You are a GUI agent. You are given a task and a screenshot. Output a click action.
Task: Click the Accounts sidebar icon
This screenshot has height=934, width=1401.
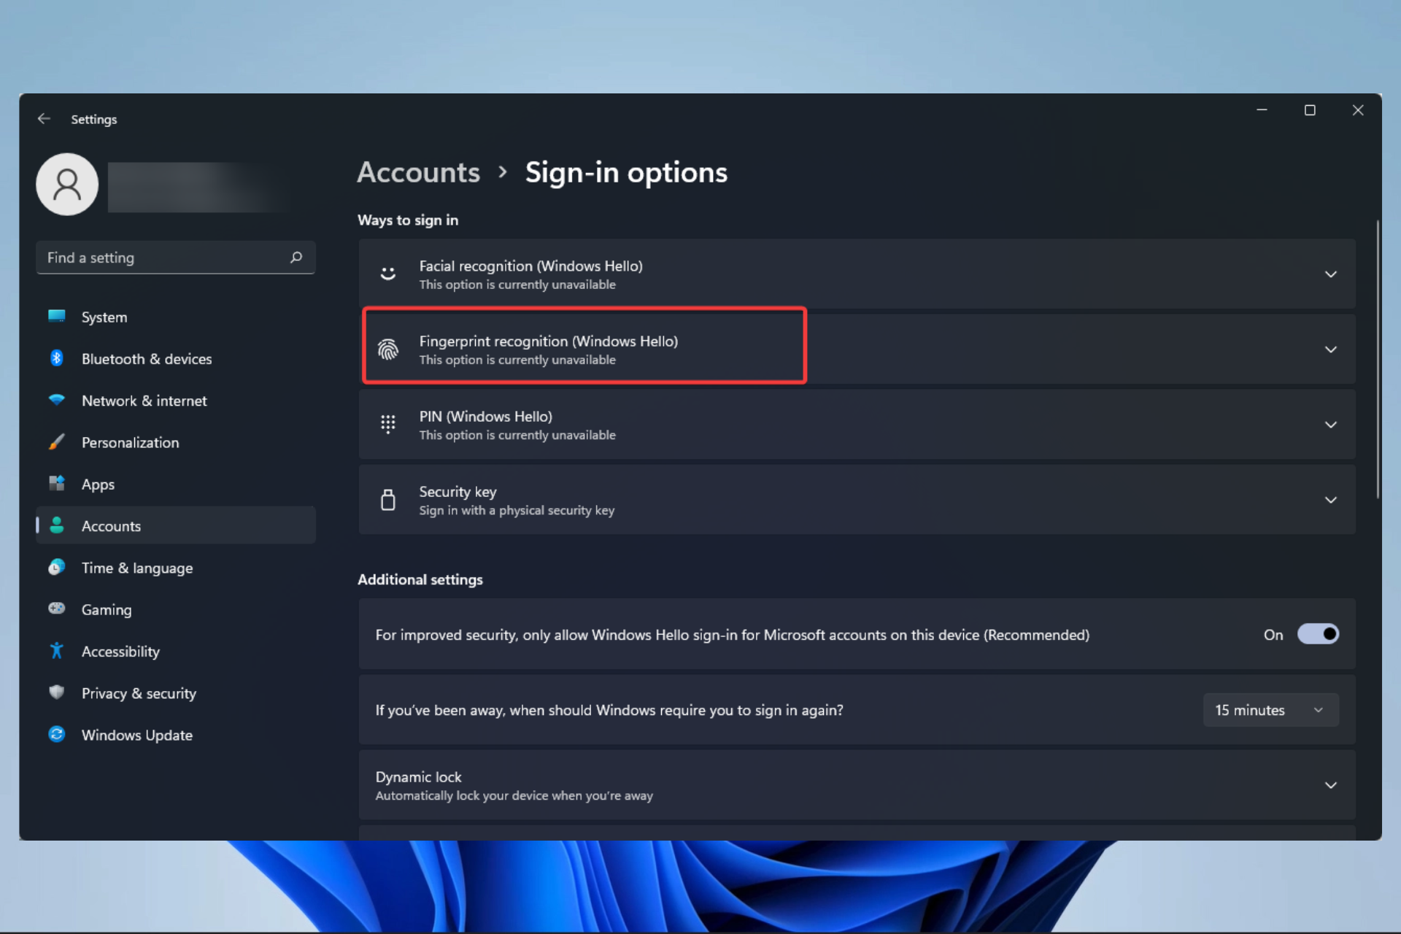56,525
